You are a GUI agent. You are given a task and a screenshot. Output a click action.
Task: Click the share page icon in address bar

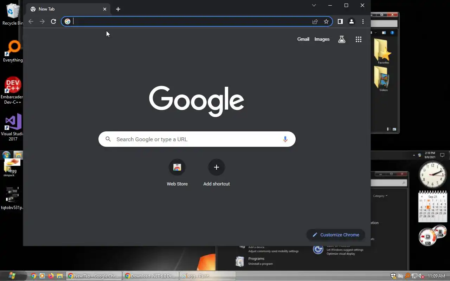click(x=315, y=21)
